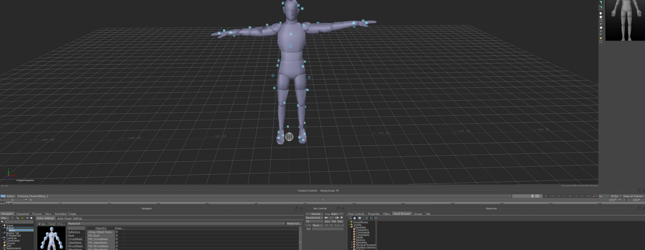Image resolution: width=645 pixels, height=250 pixels.
Task: Open the Type Auto dropdown in Key Controls
Action: [337, 214]
